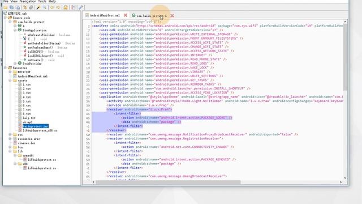362x204 pixels.
Task: Expand the META-INF folder node
Action: click(x=10, y=72)
